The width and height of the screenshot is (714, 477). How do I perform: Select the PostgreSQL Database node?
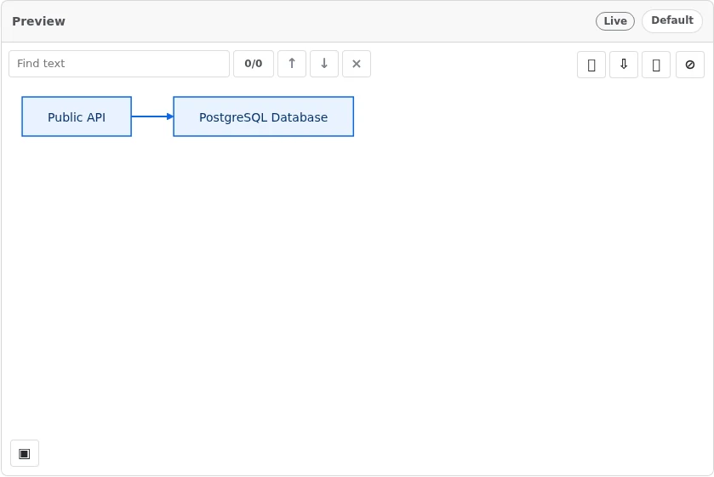(x=263, y=116)
